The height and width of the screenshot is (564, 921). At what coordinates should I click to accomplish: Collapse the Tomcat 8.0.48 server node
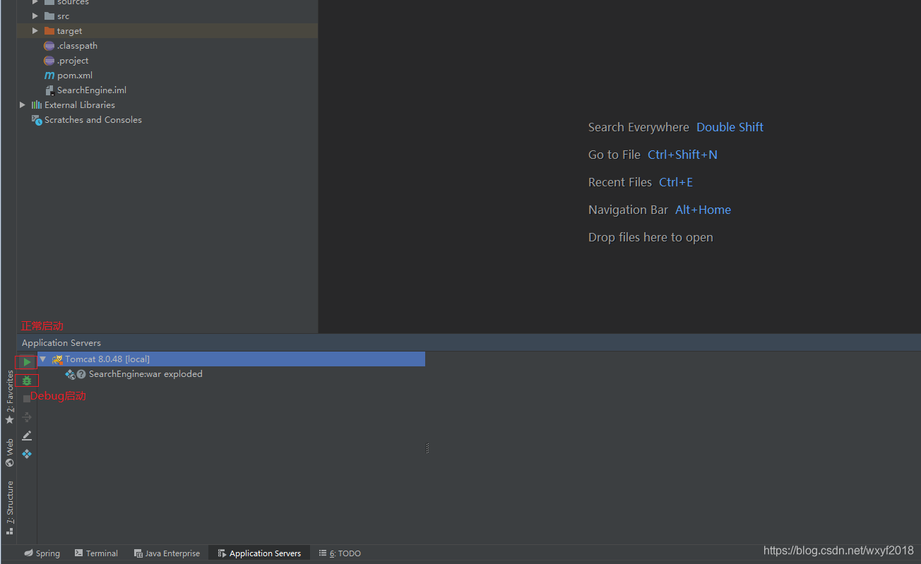tap(43, 359)
